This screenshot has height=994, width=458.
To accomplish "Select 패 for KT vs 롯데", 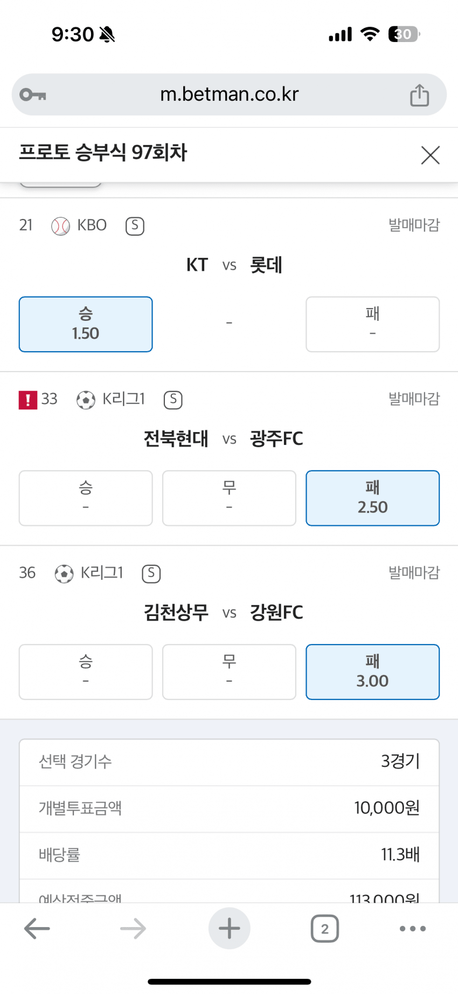I will point(372,324).
